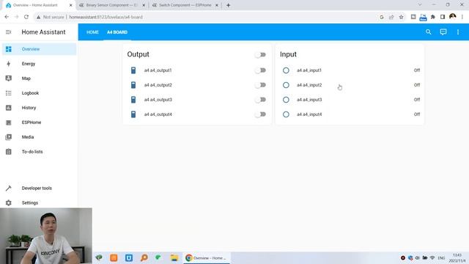The height and width of the screenshot is (264, 469).
Task: Open Developer tools hammer icon
Action: pos(8,188)
